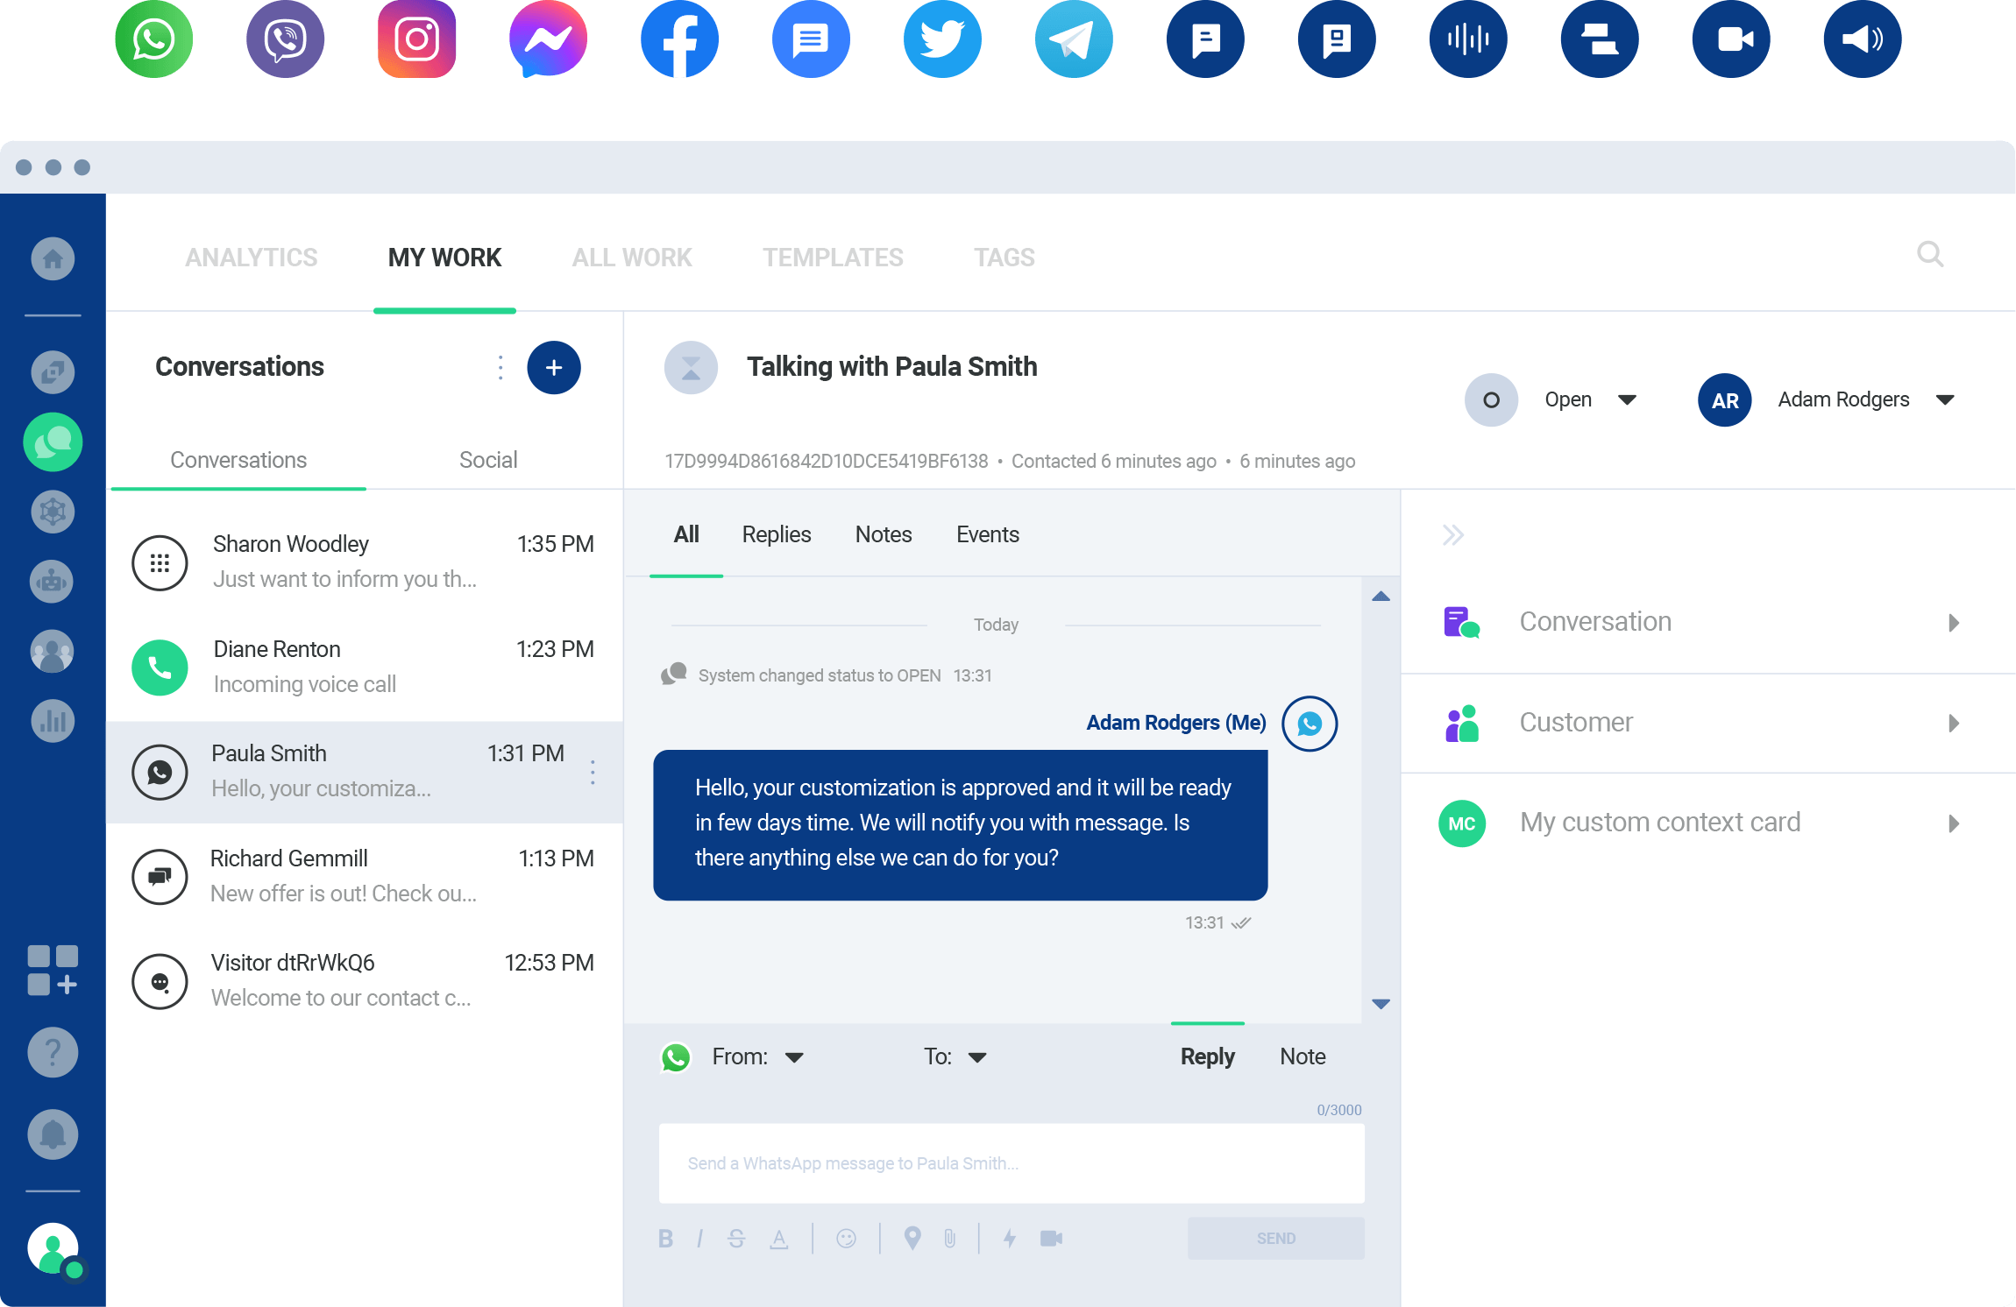Open the people icon in sidebar
The image size is (2016, 1307).
tap(53, 651)
